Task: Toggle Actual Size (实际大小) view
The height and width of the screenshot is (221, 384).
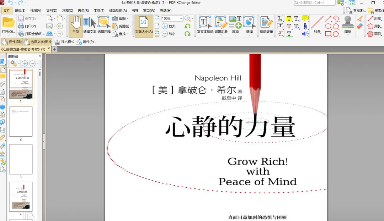Action: [144, 26]
